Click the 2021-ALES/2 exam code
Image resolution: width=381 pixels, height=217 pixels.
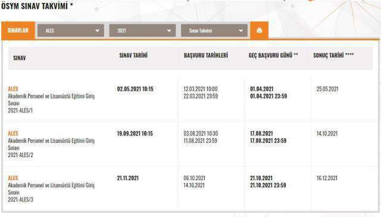(20, 155)
